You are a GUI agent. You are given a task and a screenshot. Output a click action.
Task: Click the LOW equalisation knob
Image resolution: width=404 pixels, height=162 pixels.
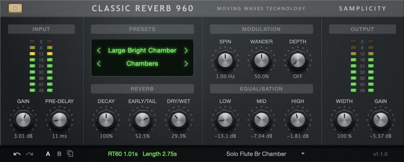pos(225,120)
